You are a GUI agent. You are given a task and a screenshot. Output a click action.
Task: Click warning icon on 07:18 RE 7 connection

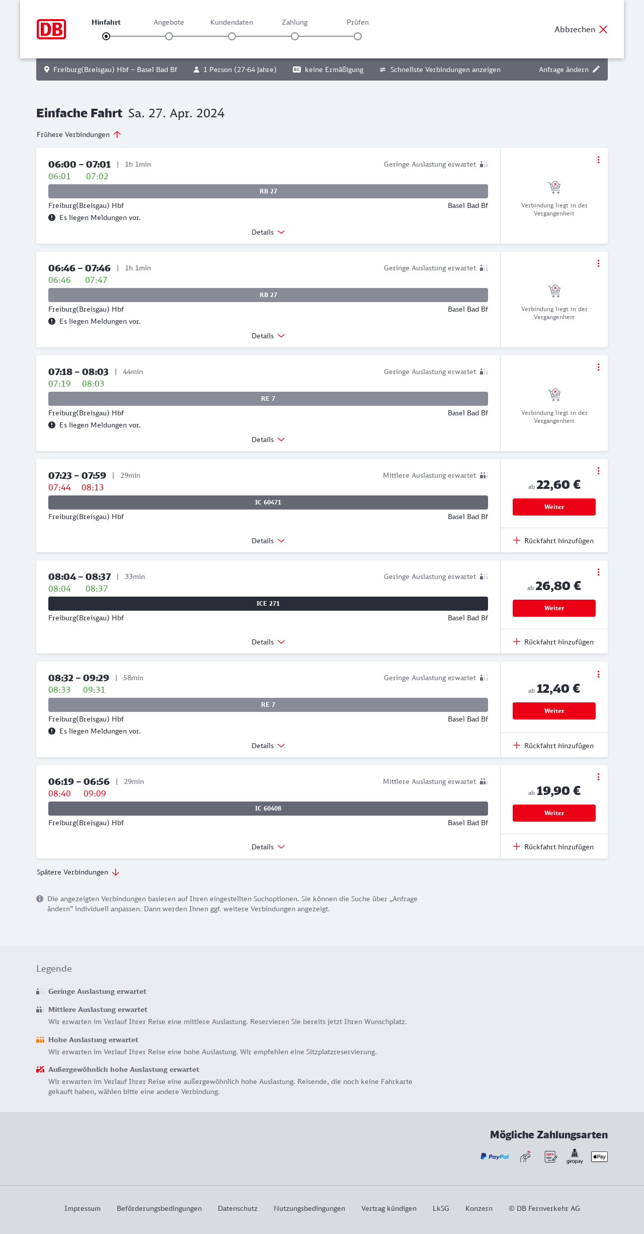pos(52,425)
